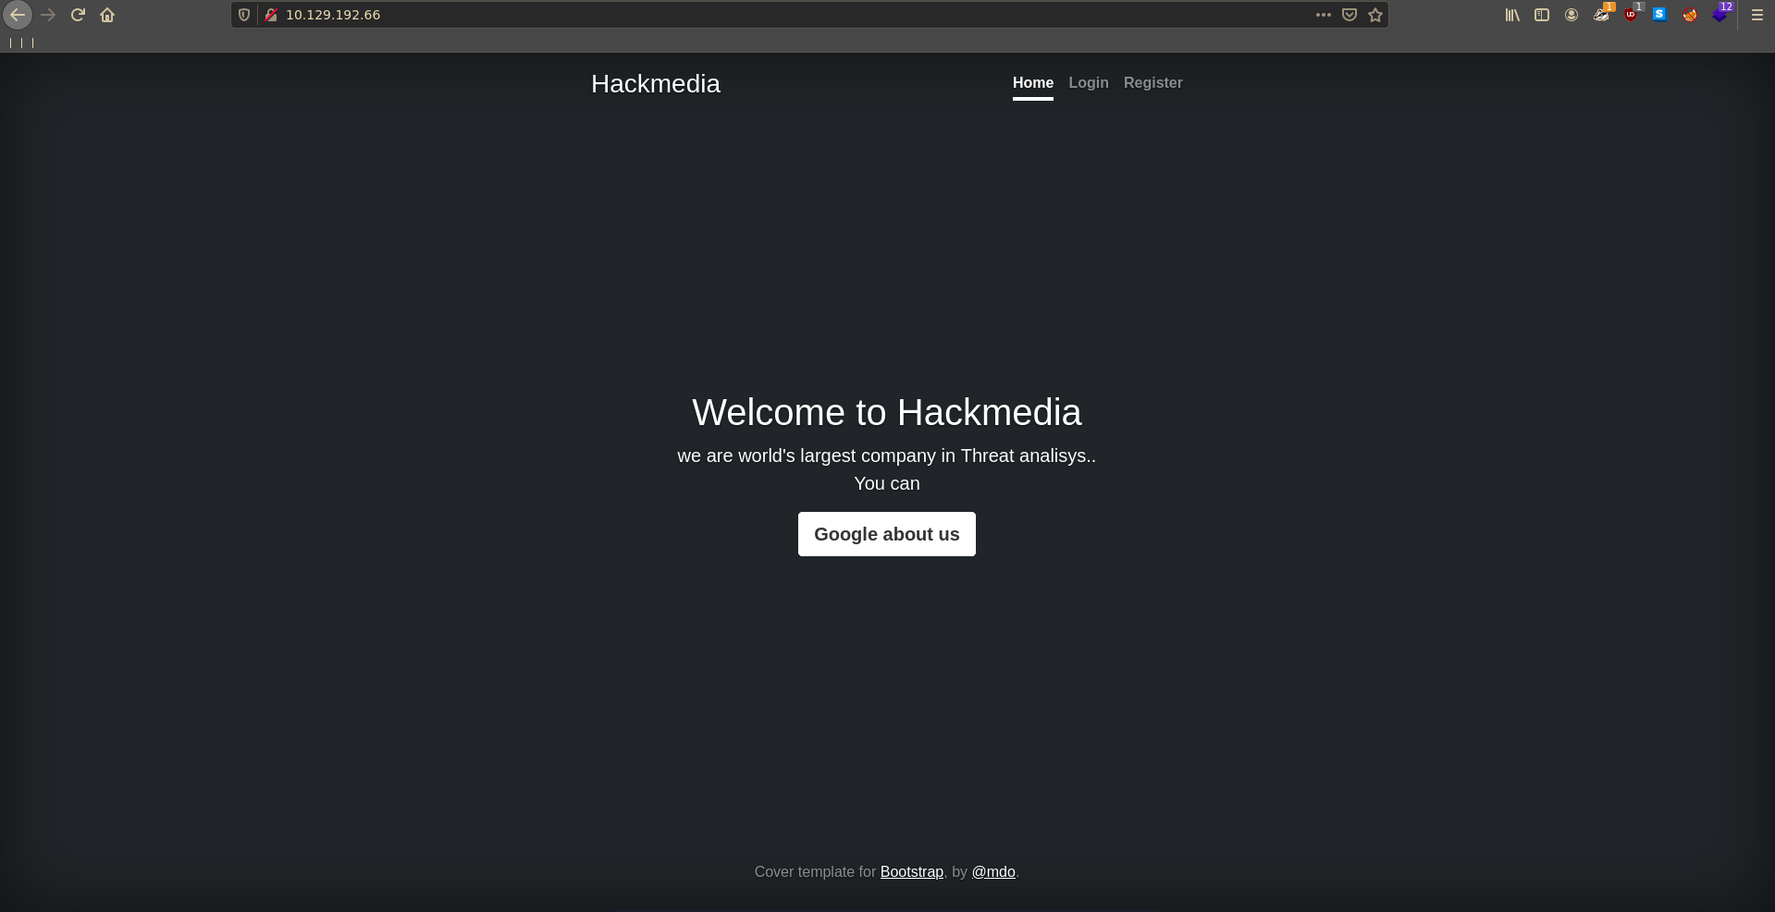The image size is (1775, 912).
Task: Open the tracking protection shield info
Action: click(x=244, y=15)
